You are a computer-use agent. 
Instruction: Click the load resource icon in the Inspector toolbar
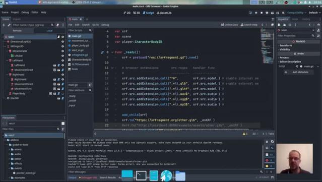coord(284,25)
